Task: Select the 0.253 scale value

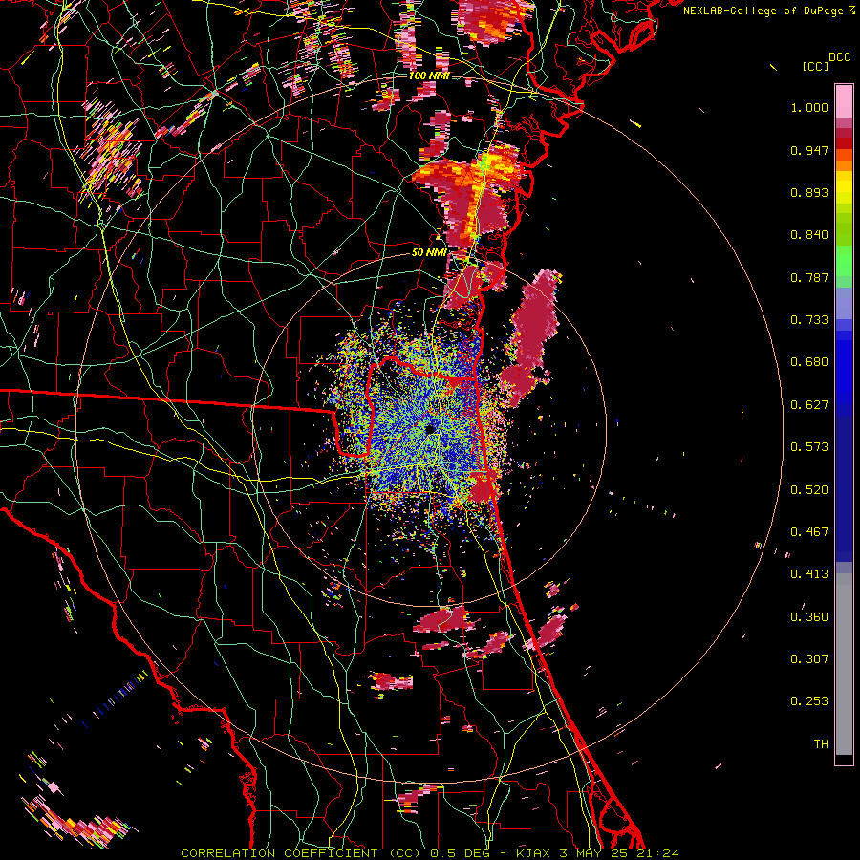Action: click(809, 701)
